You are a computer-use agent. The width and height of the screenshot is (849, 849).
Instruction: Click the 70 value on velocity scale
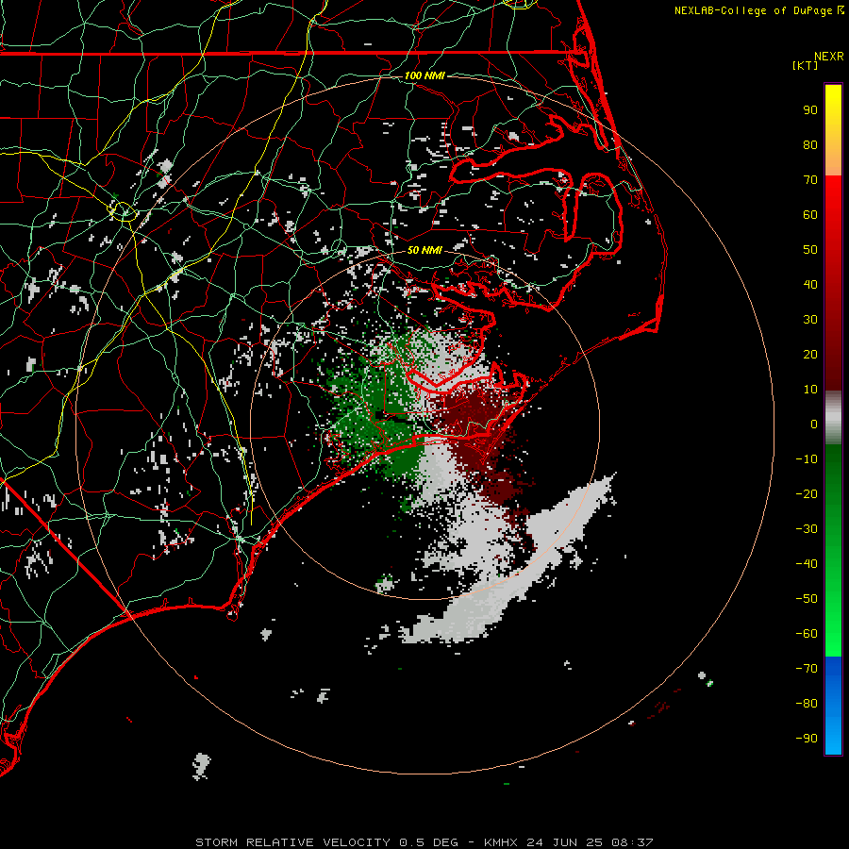point(810,180)
